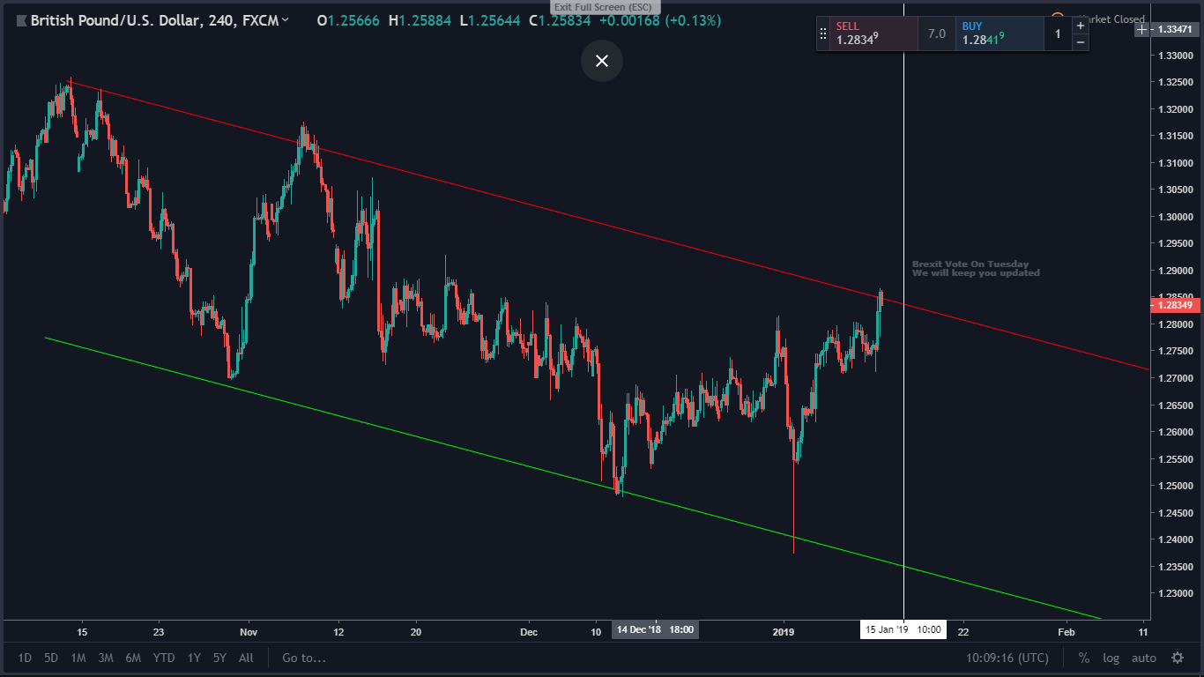This screenshot has height=677, width=1204.
Task: Set chart range to 1Y
Action: click(194, 658)
